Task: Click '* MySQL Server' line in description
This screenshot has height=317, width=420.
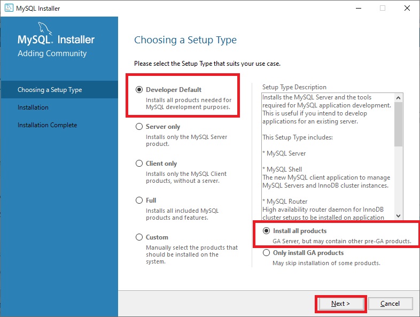Action: [284, 153]
